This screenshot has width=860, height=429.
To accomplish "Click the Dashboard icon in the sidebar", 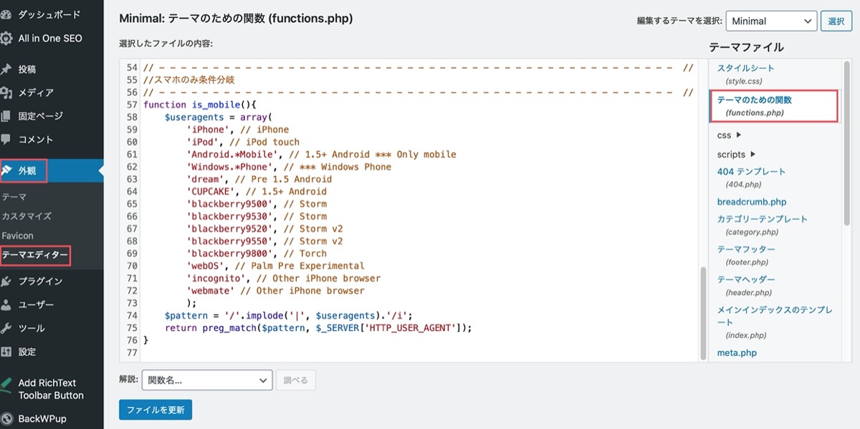I will 6,14.
